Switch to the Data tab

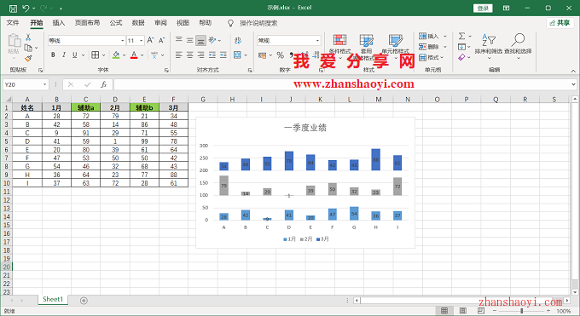(x=138, y=23)
